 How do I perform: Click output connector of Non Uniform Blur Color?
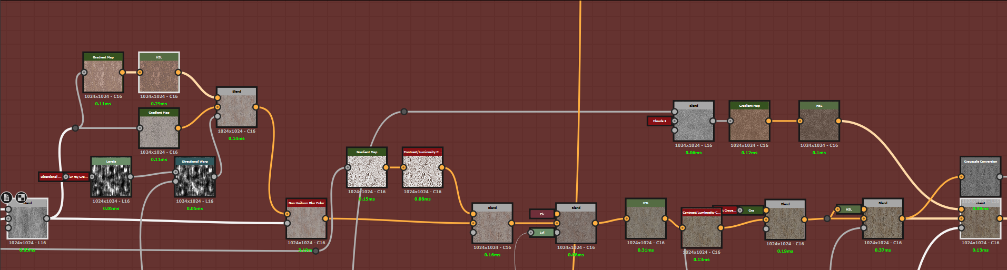(325, 218)
